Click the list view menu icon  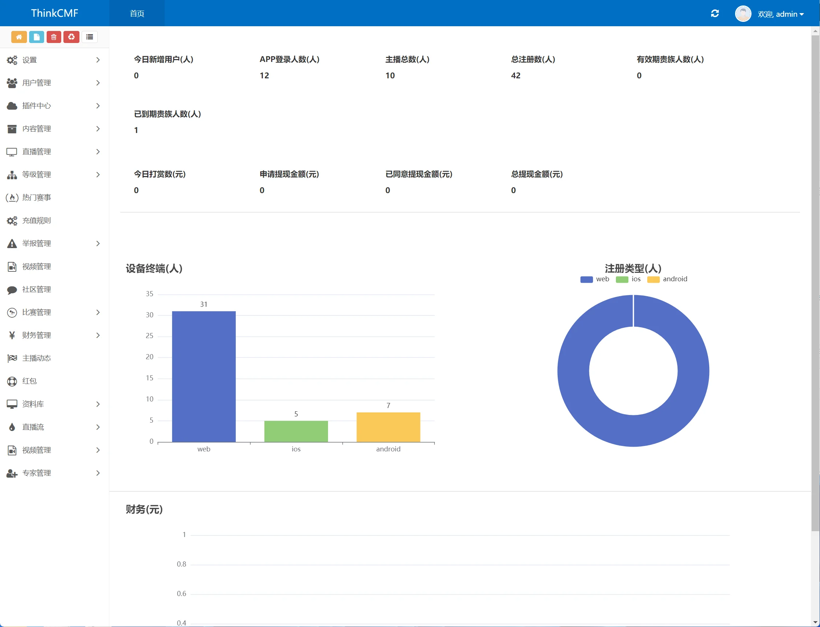click(90, 37)
